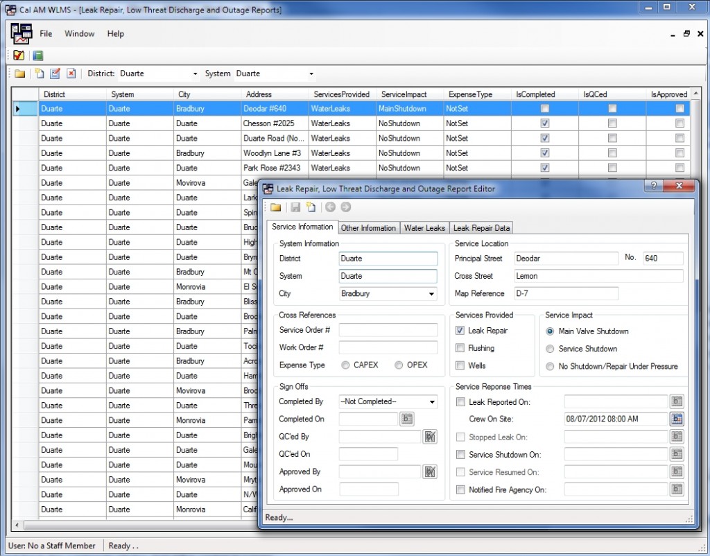Open the Completed By dropdown
This screenshot has height=556, width=710.
click(432, 402)
